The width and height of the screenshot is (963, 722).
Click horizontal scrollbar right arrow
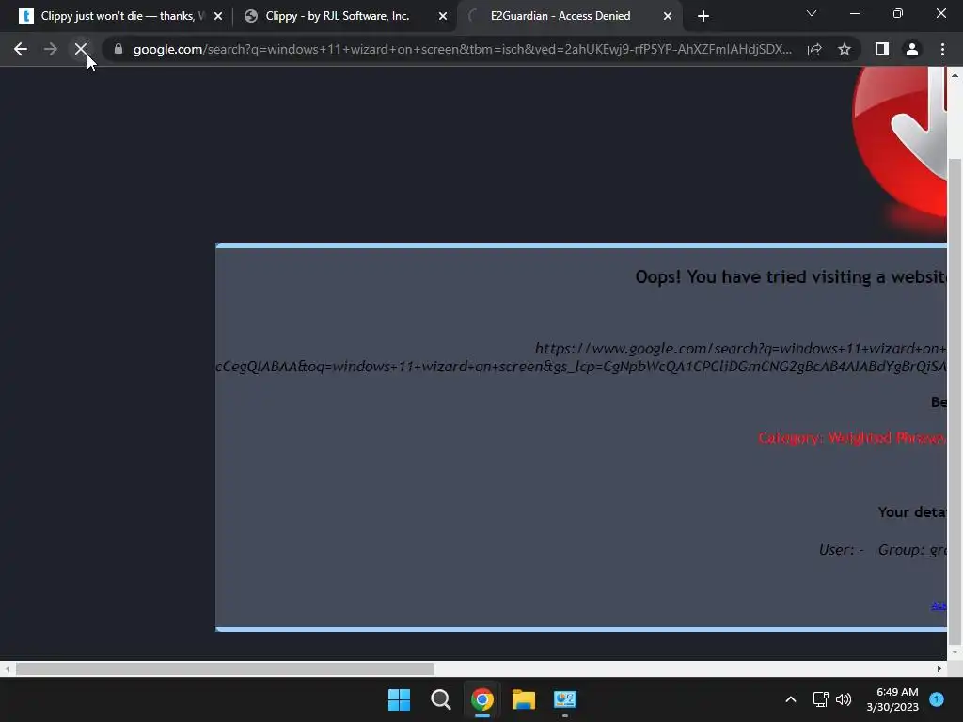(939, 668)
